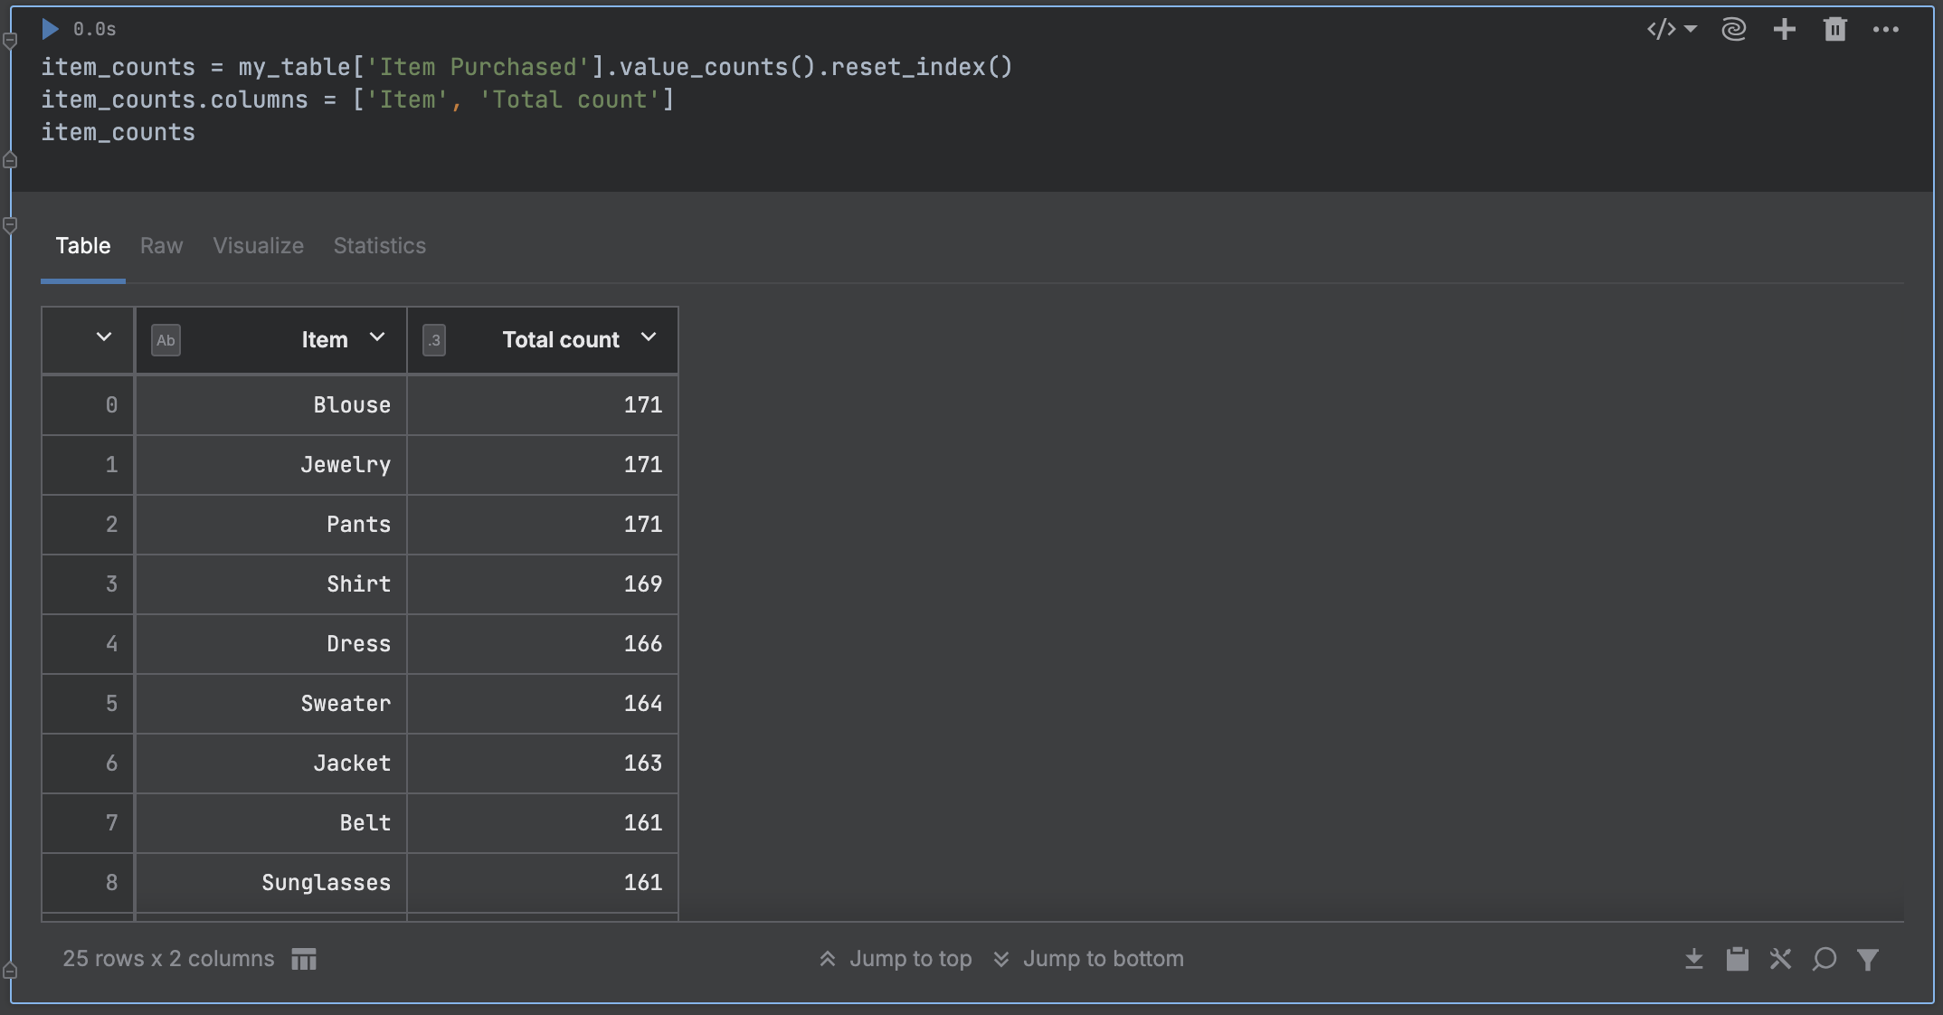Viewport: 1943px width, 1015px height.
Task: Open the Visualize tab
Action: point(258,246)
